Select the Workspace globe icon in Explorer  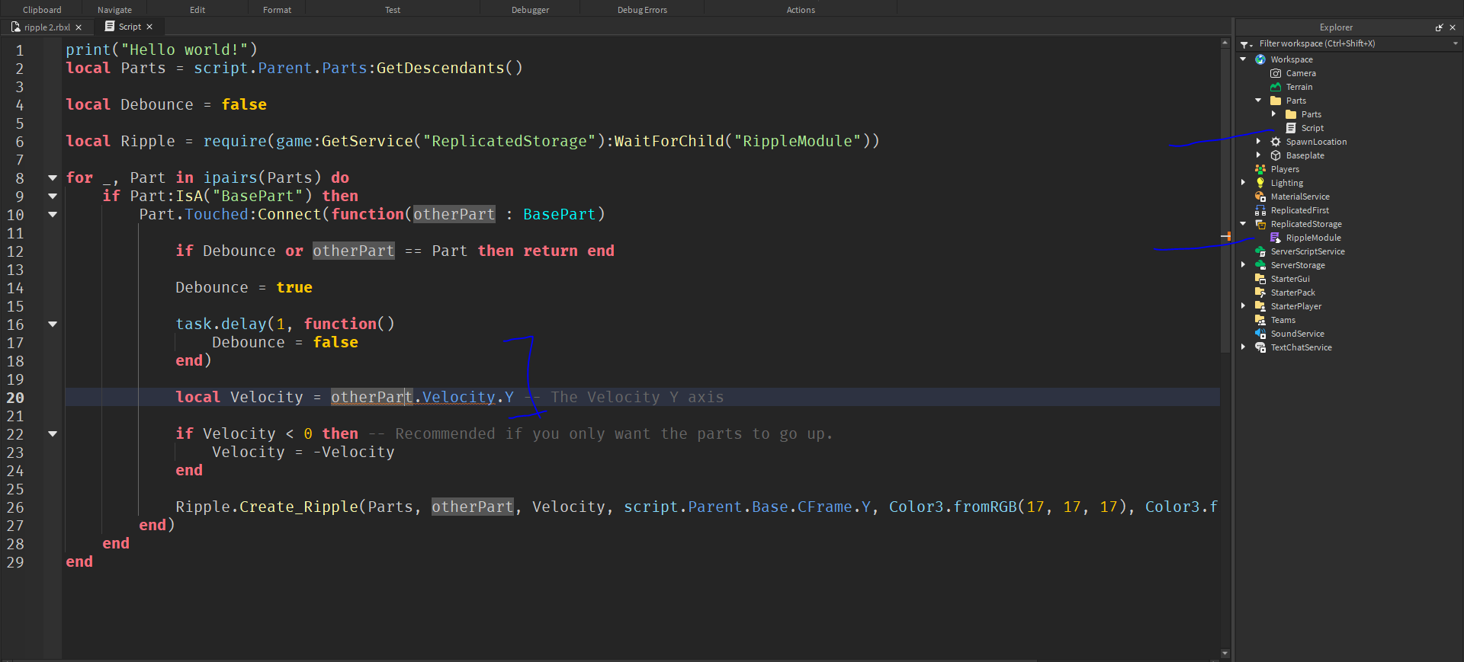[x=1260, y=59]
